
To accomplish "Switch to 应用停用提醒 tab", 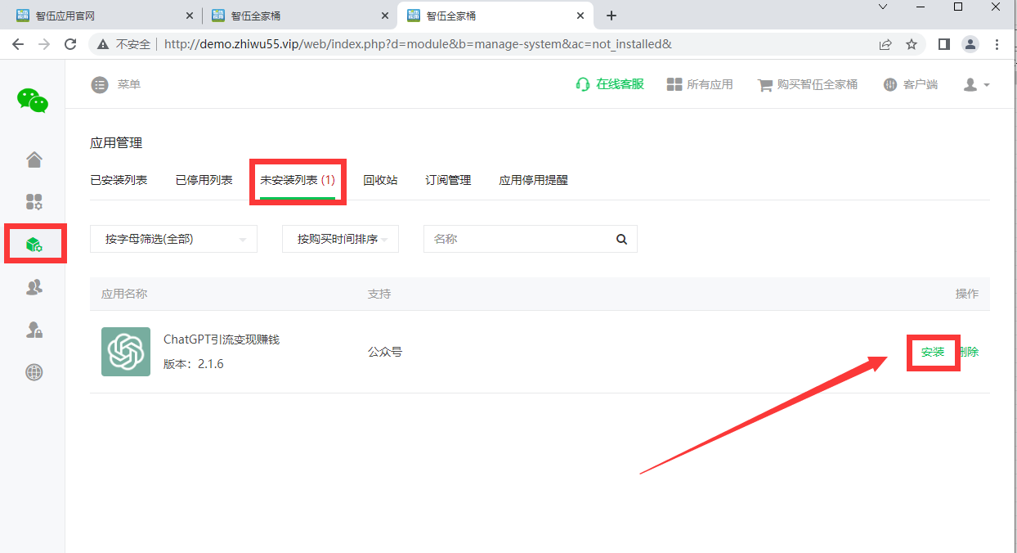I will coord(533,180).
